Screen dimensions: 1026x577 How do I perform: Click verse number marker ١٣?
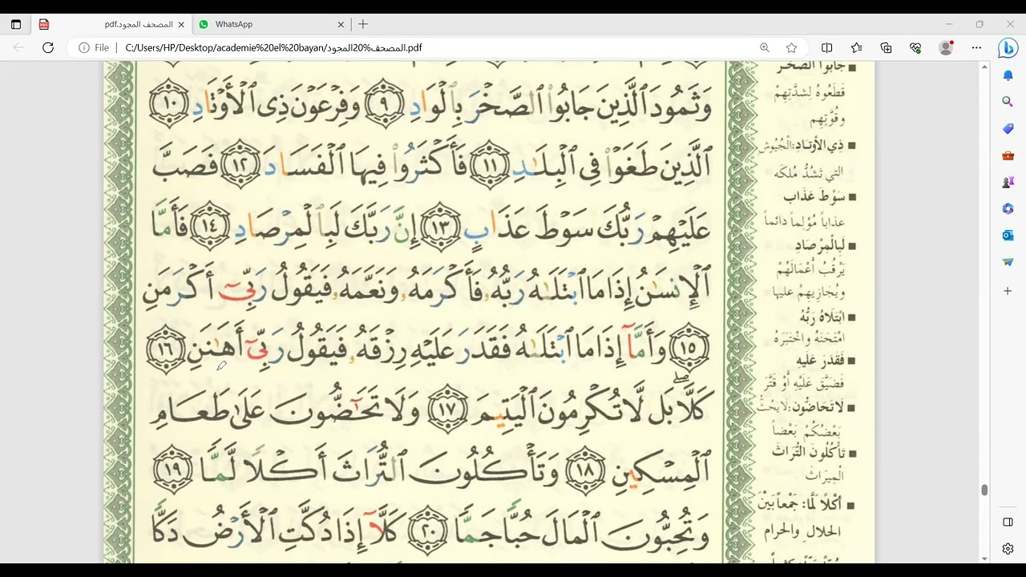(441, 226)
